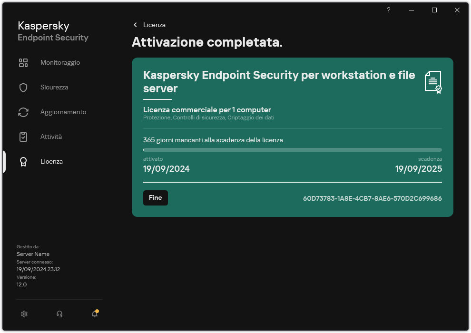This screenshot has width=471, height=333.
Task: Click the Server Name under Gestito da
Action: [33, 254]
